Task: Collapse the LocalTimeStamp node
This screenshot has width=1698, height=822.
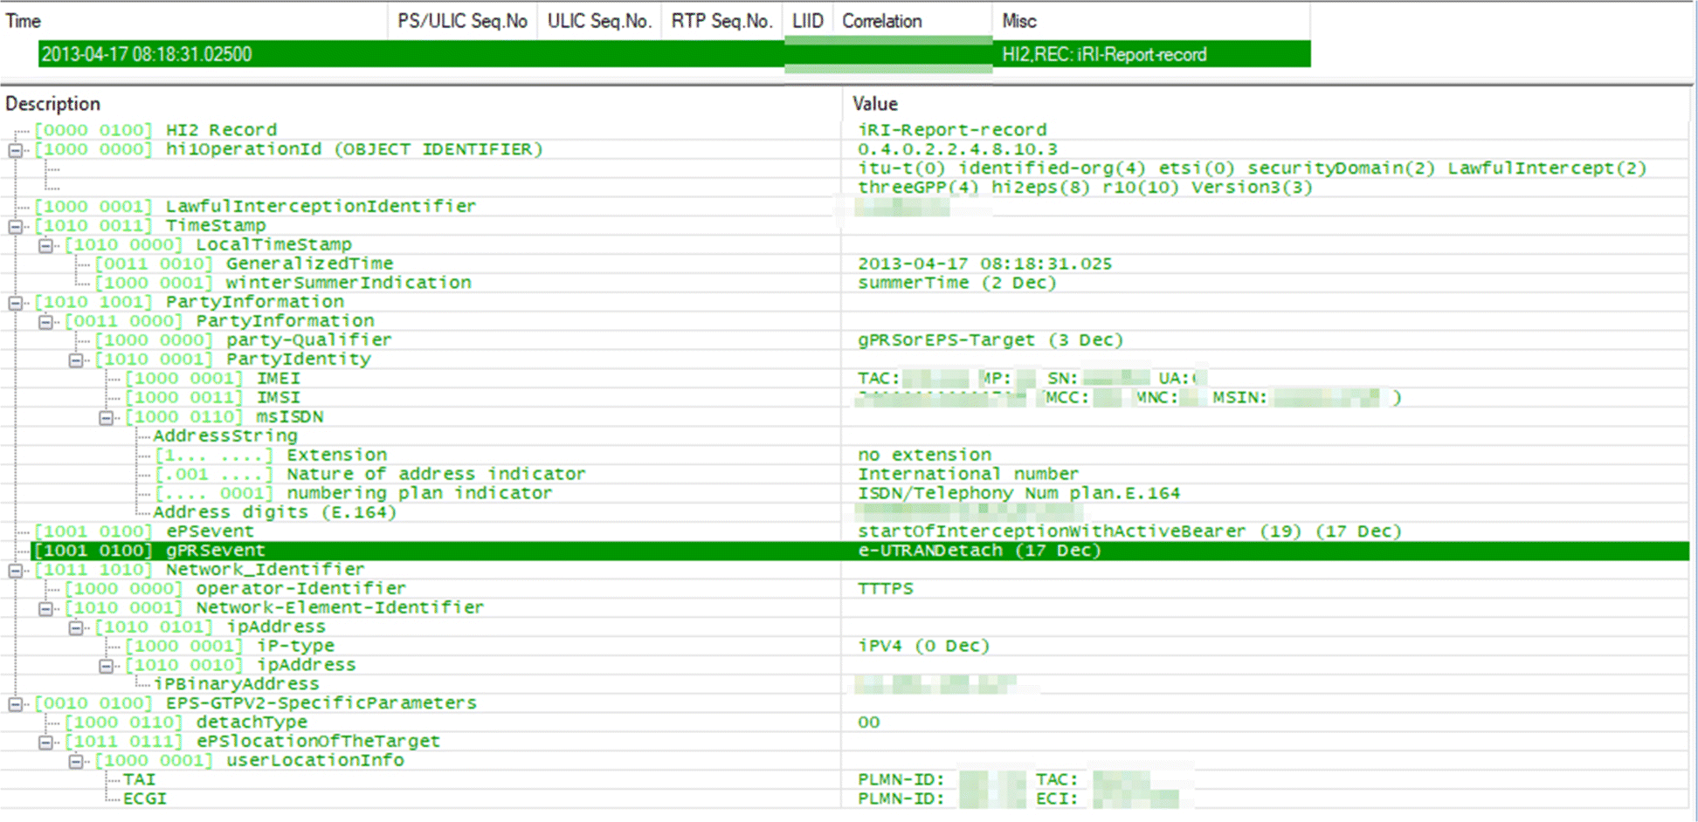Action: click(45, 245)
